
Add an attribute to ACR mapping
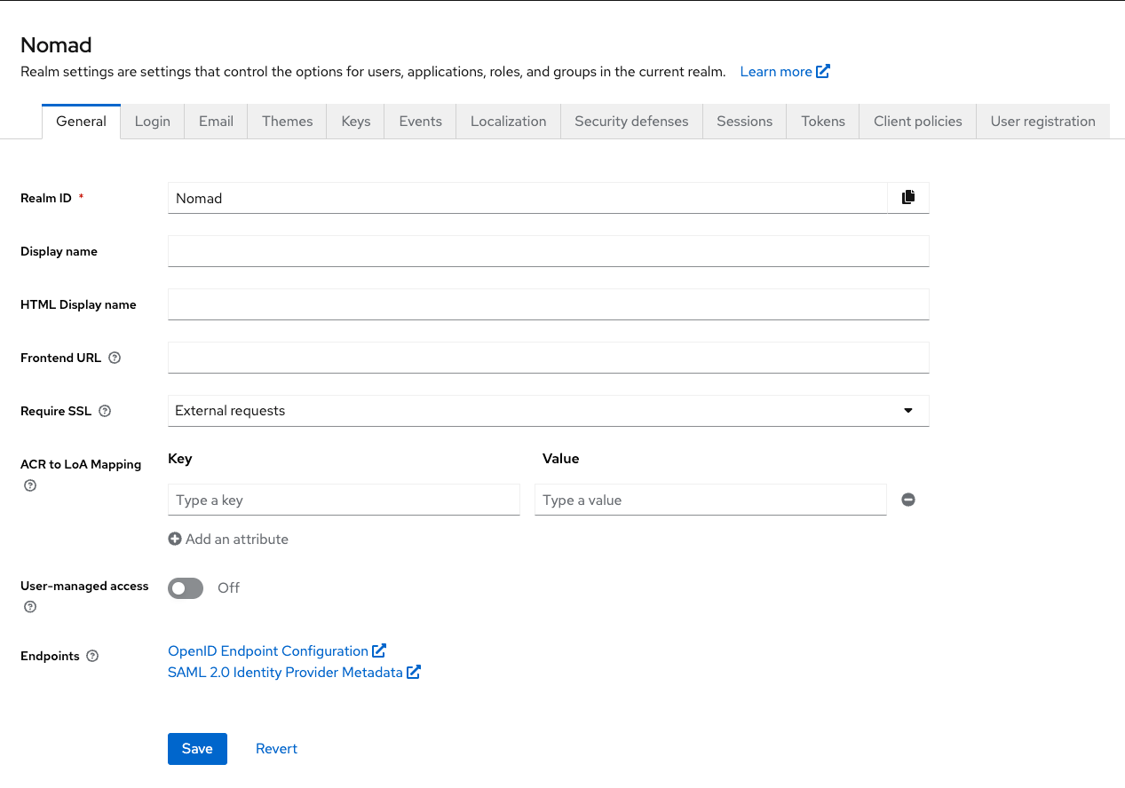point(228,539)
